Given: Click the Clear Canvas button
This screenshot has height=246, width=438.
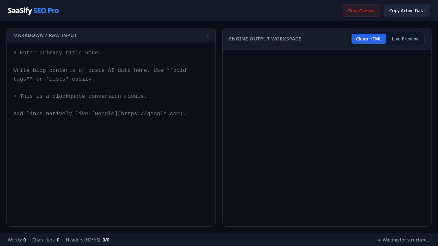Looking at the screenshot, I should pos(361,11).
